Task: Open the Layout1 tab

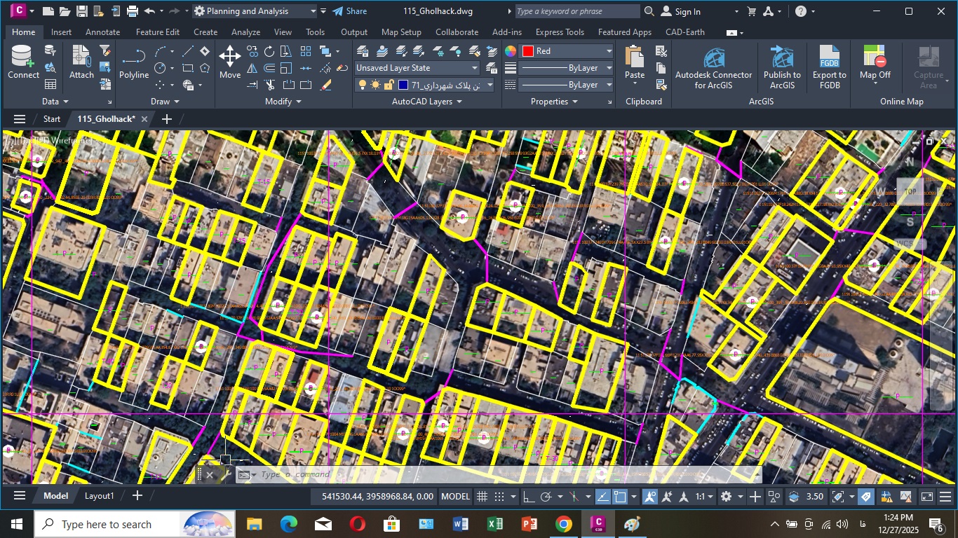Action: click(x=100, y=496)
